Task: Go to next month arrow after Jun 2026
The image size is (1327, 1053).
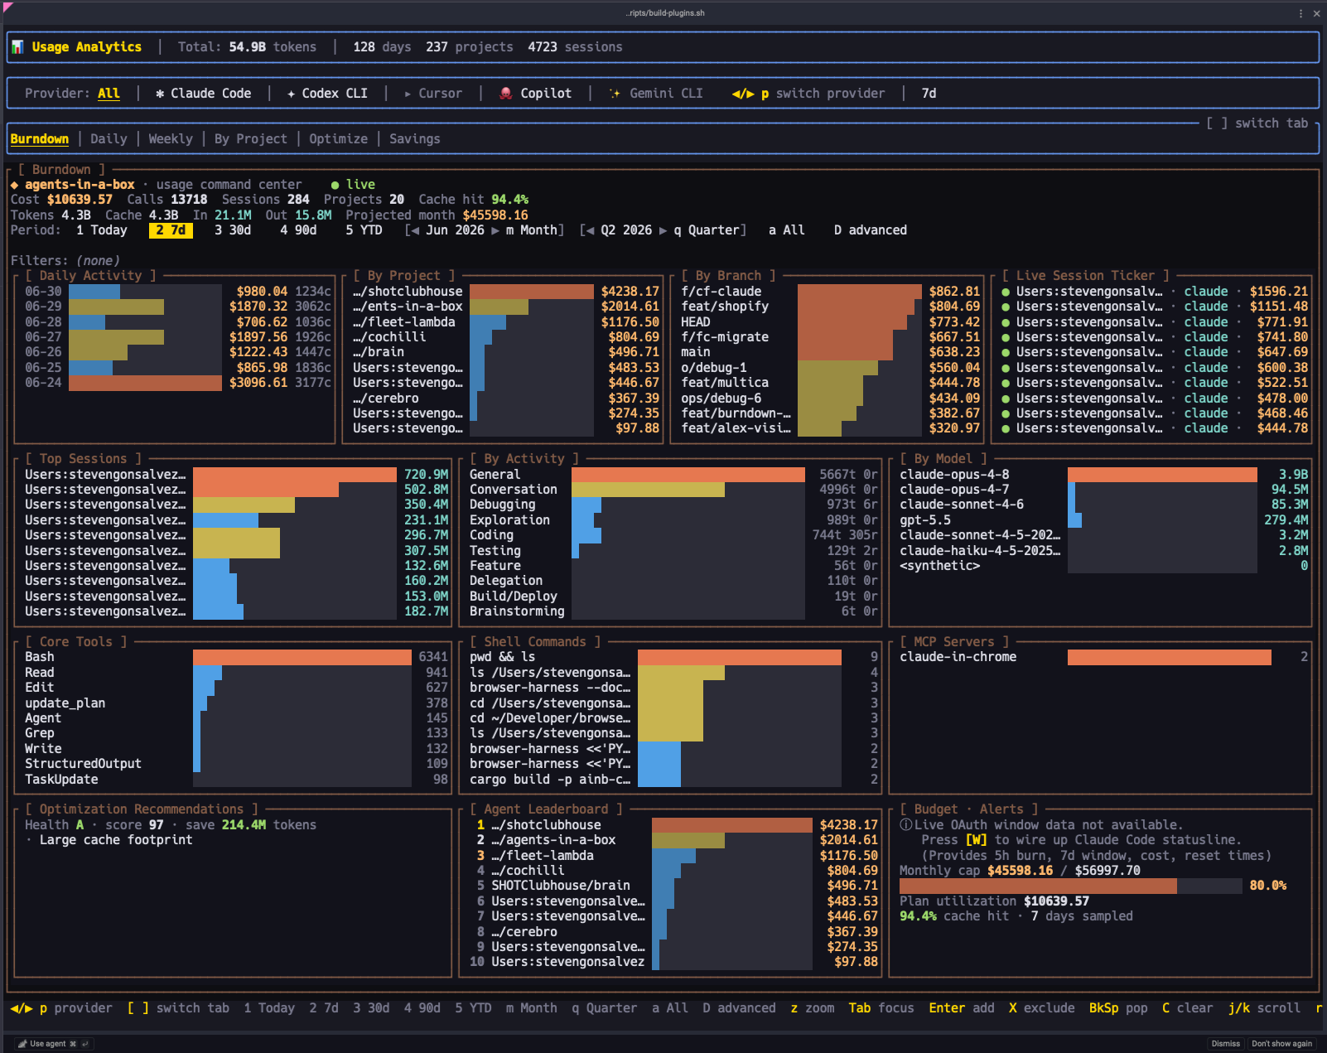Action: point(495,230)
